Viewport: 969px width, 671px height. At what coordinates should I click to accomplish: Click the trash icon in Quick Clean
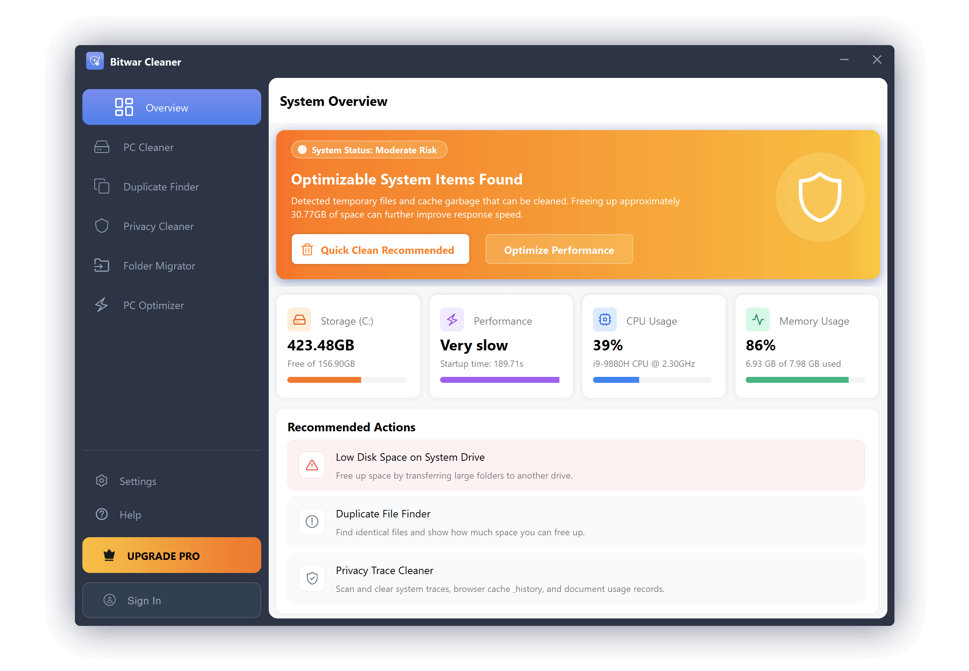307,250
